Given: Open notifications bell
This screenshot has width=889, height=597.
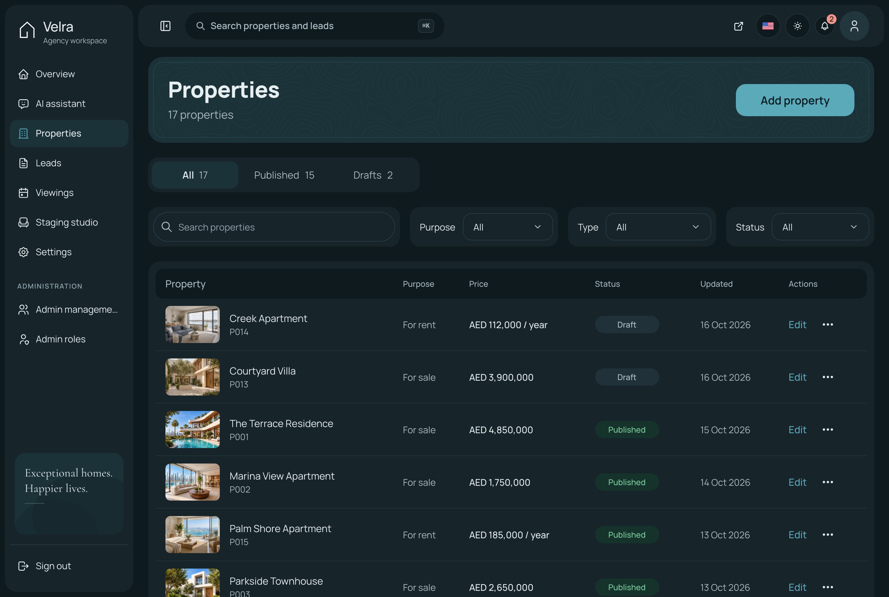Looking at the screenshot, I should click(x=825, y=26).
